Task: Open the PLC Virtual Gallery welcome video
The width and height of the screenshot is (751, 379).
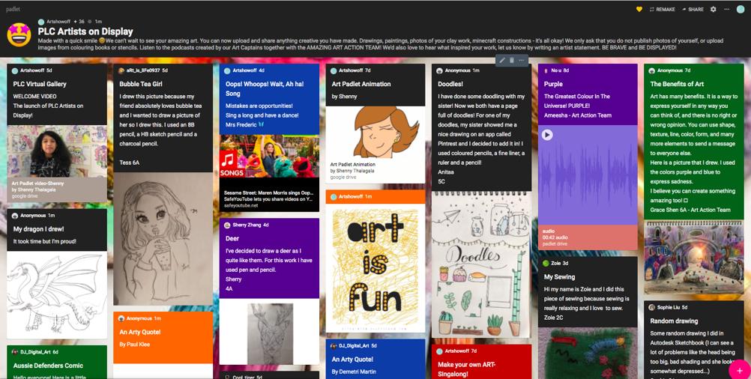Action: coord(57,151)
